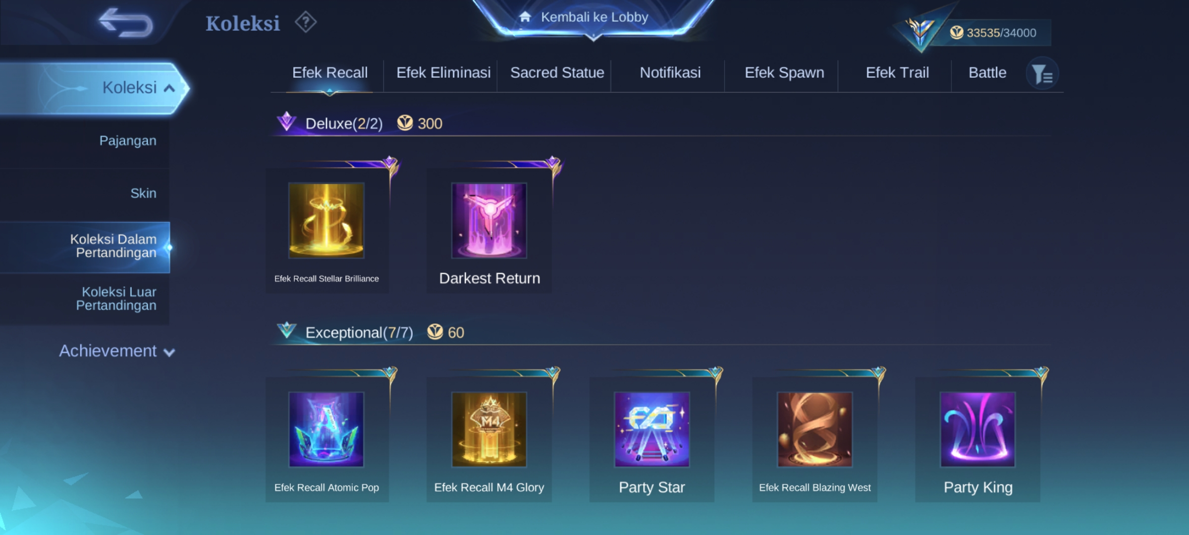Screen dimensions: 1189x535
Task: Select the Party King recall effect
Action: tap(978, 429)
